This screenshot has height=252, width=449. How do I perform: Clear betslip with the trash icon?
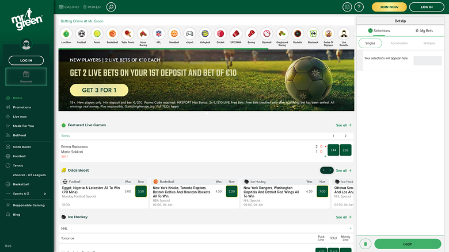pyautogui.click(x=366, y=244)
